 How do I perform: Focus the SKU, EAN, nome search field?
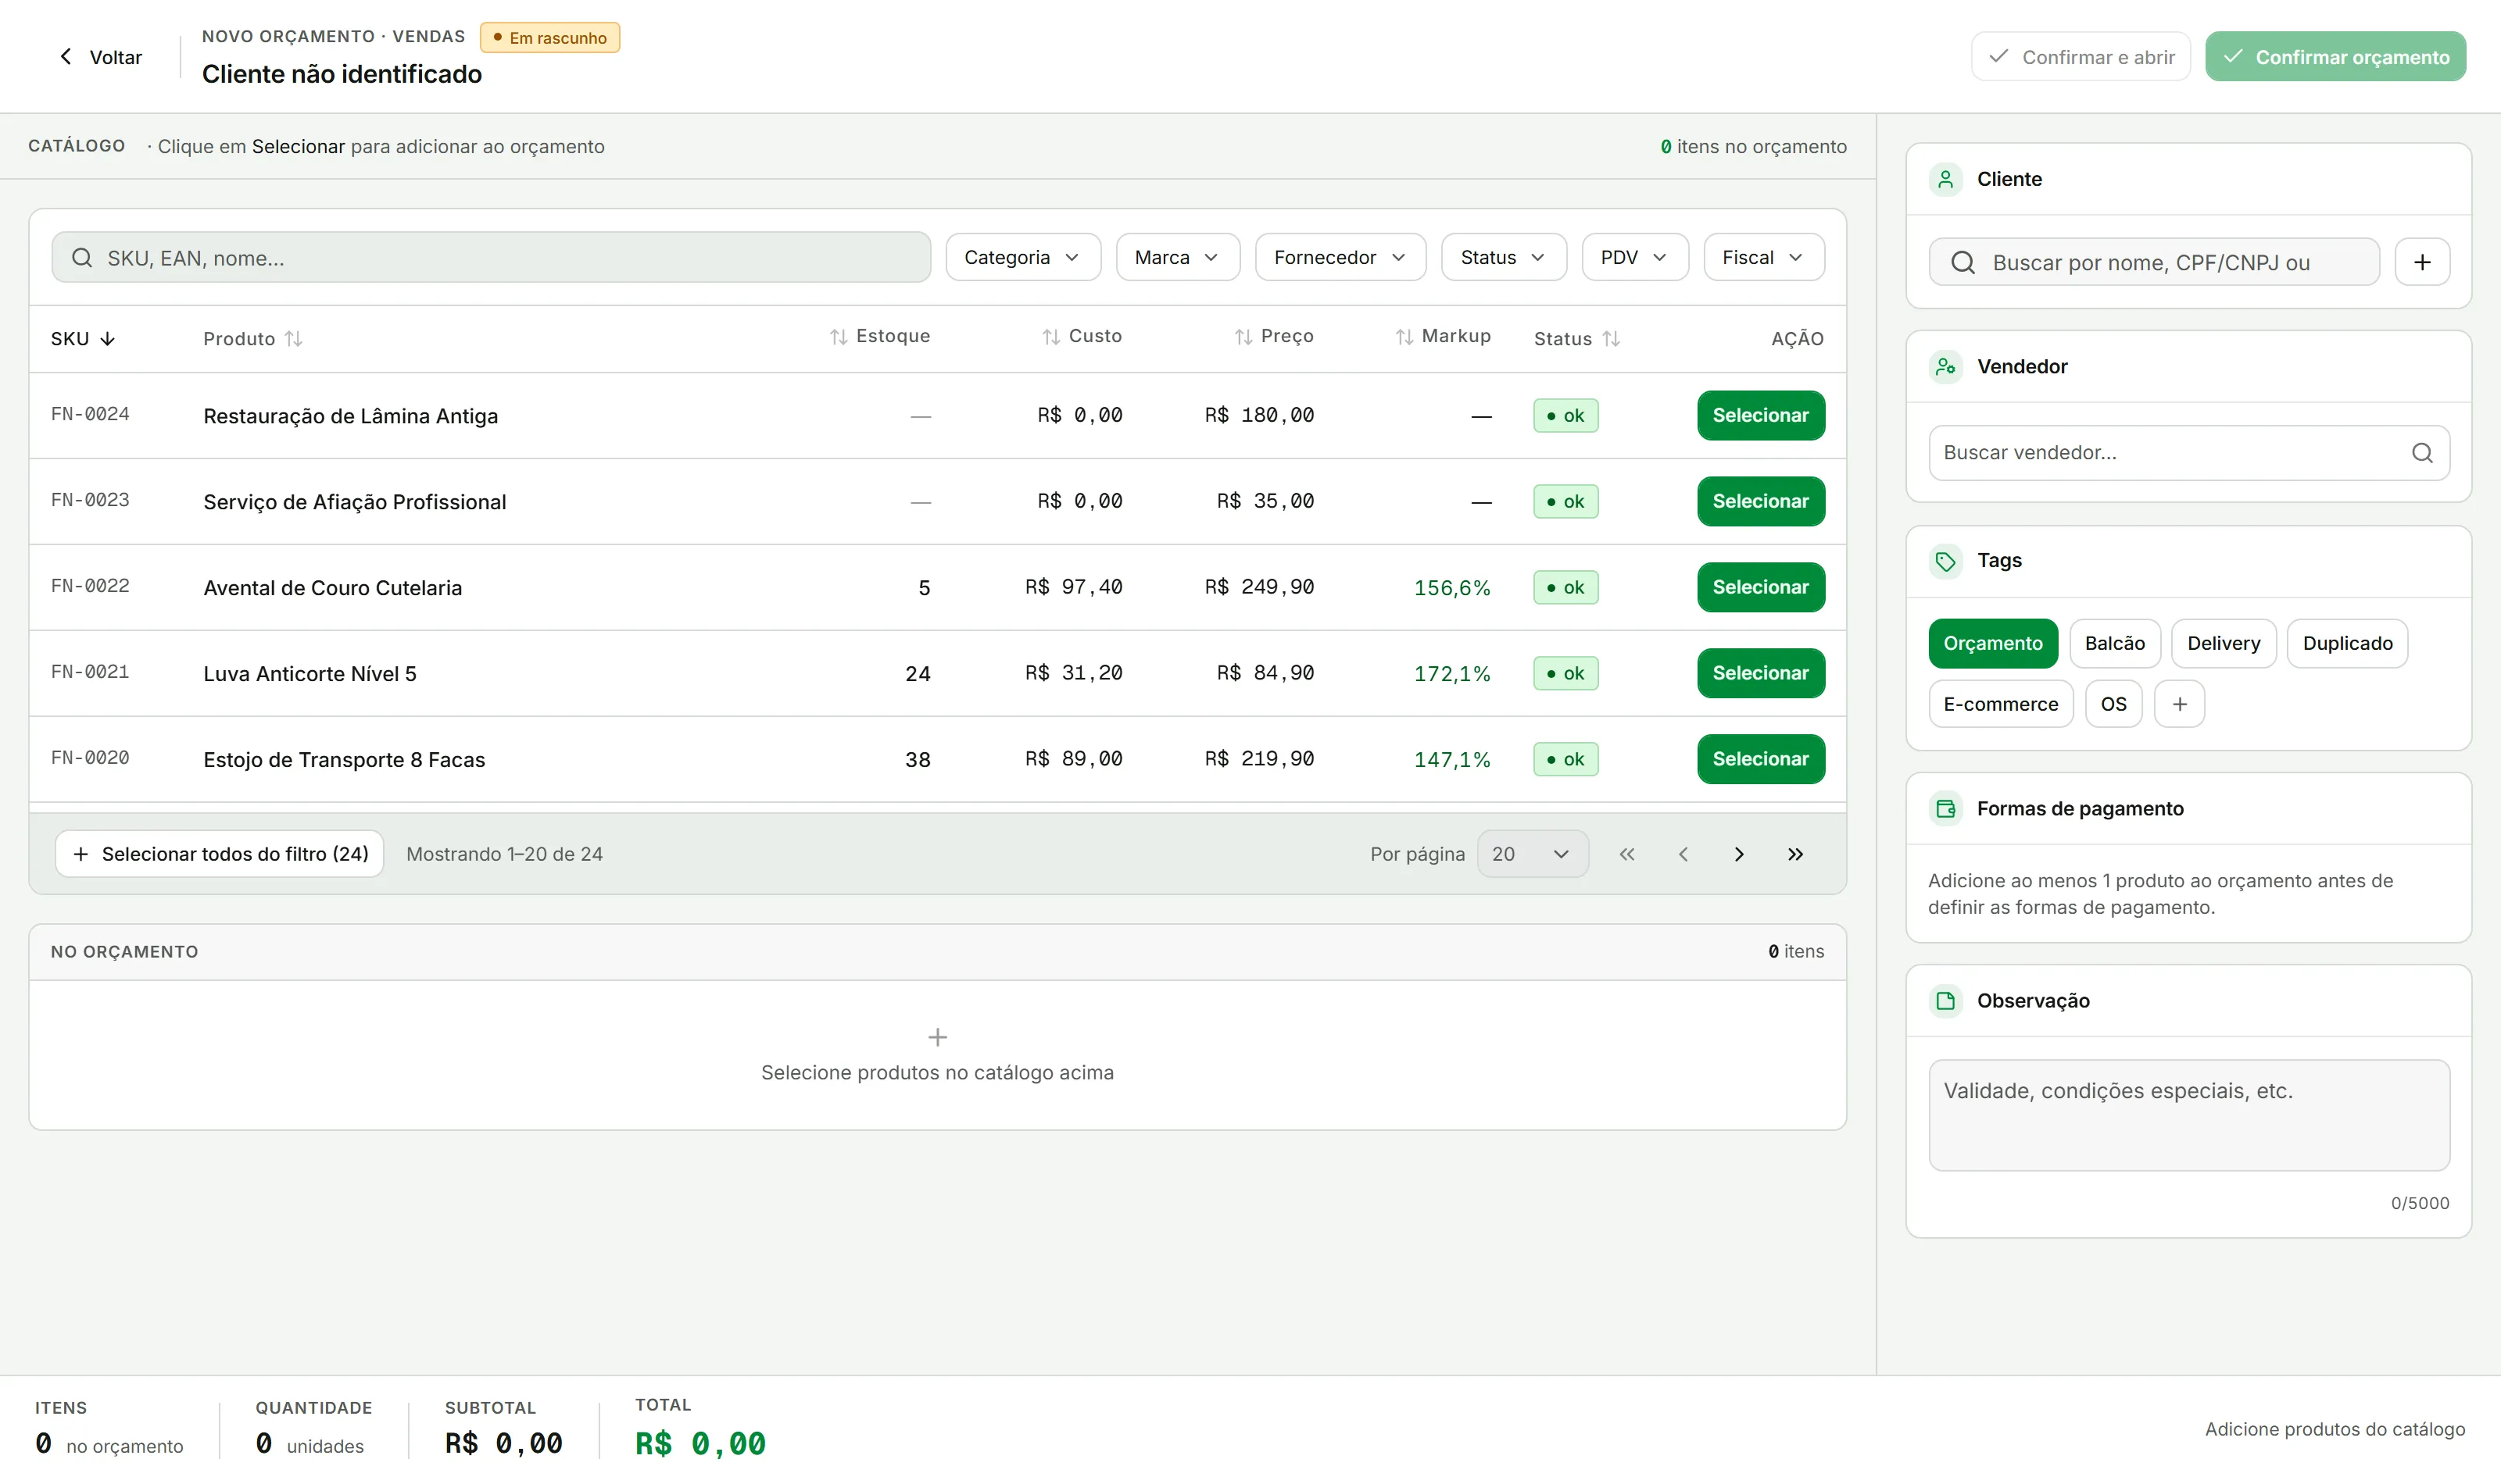tap(491, 258)
